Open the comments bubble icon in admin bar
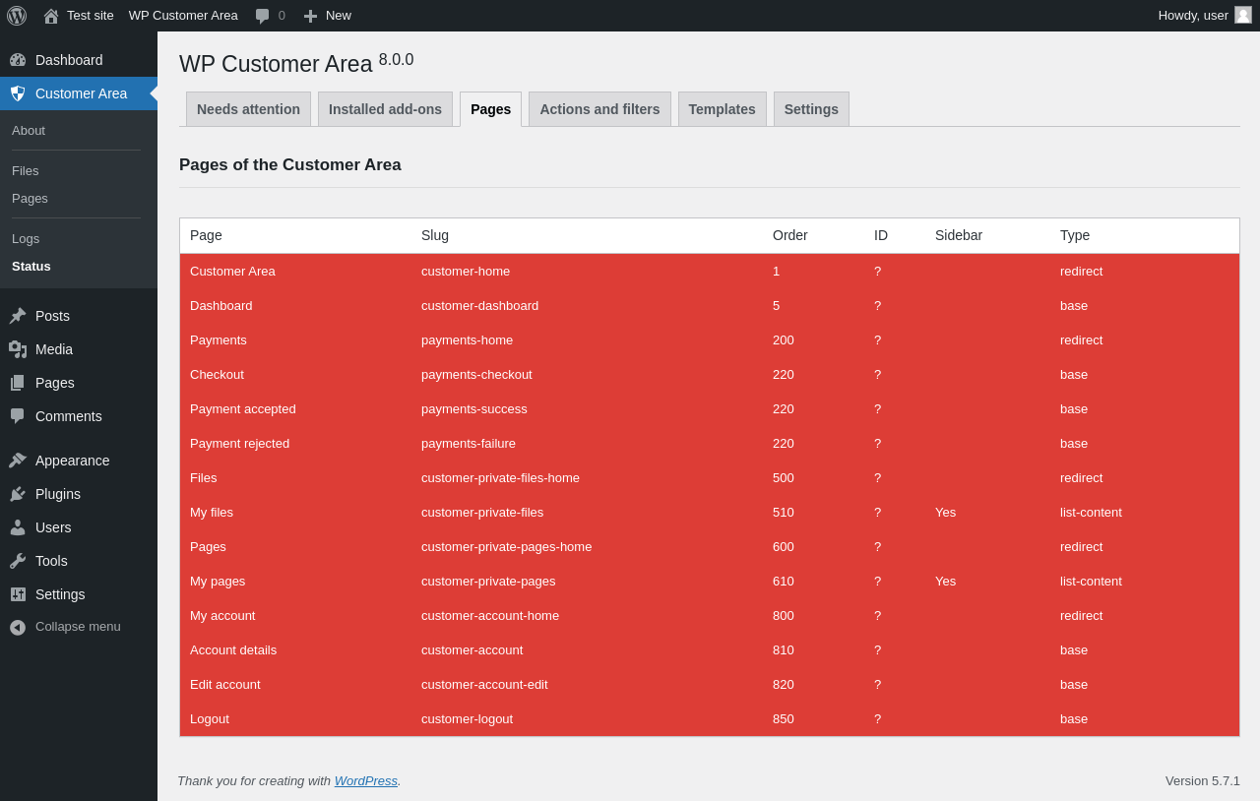The height and width of the screenshot is (801, 1260). [262, 16]
